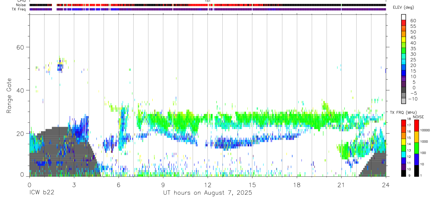Click the orange segment in the NOISE color bar
The height and width of the screenshot is (200, 434).
416,137
